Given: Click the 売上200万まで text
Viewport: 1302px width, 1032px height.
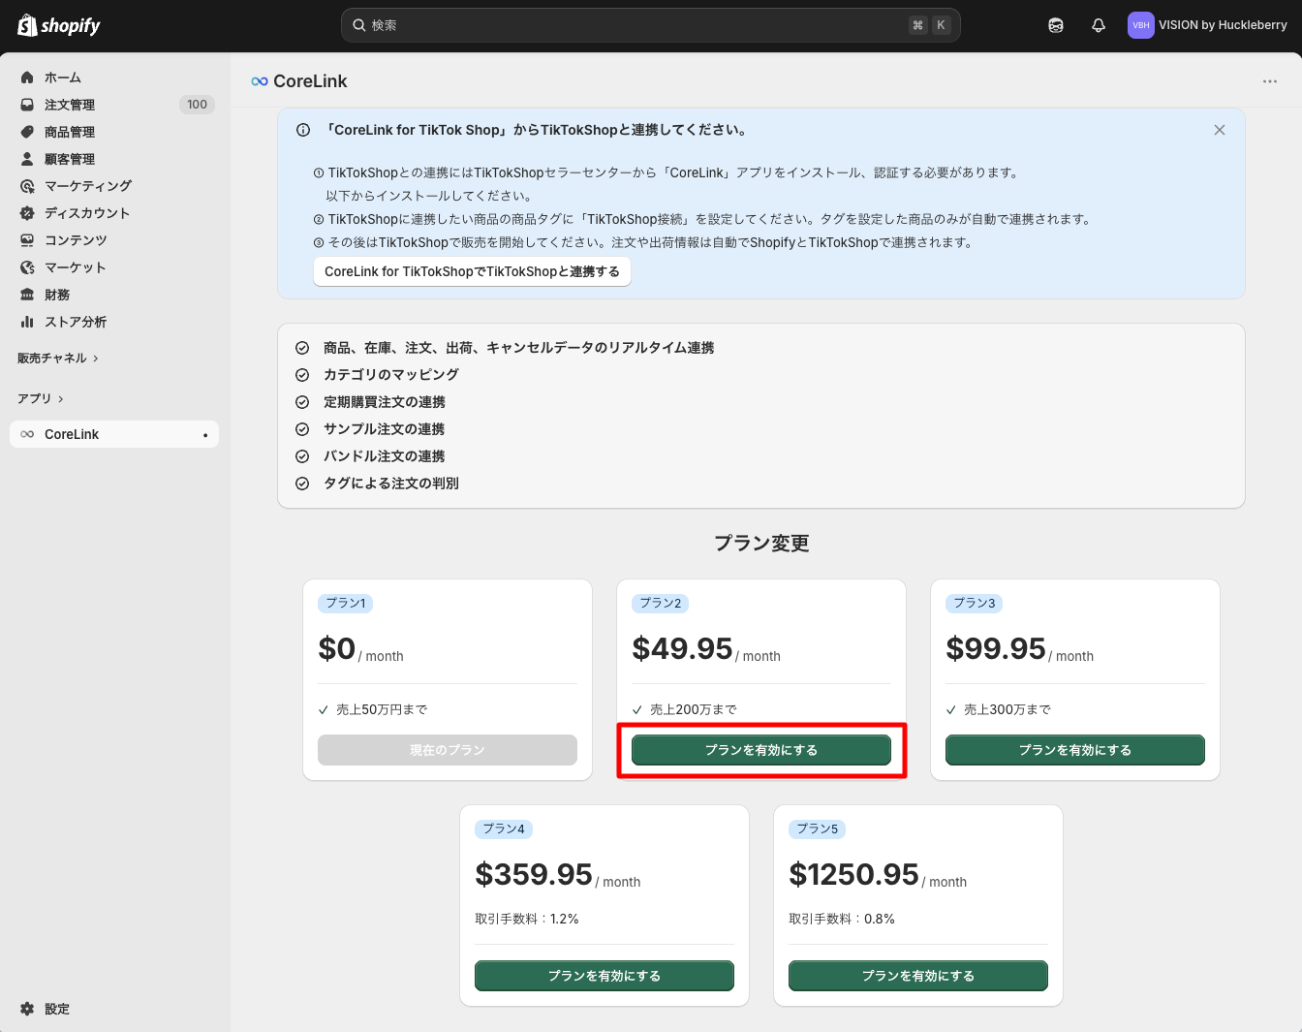Looking at the screenshot, I should click(694, 709).
